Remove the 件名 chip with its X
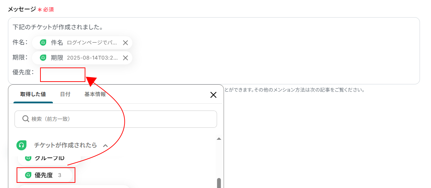The height and width of the screenshot is (188, 431). pos(125,43)
